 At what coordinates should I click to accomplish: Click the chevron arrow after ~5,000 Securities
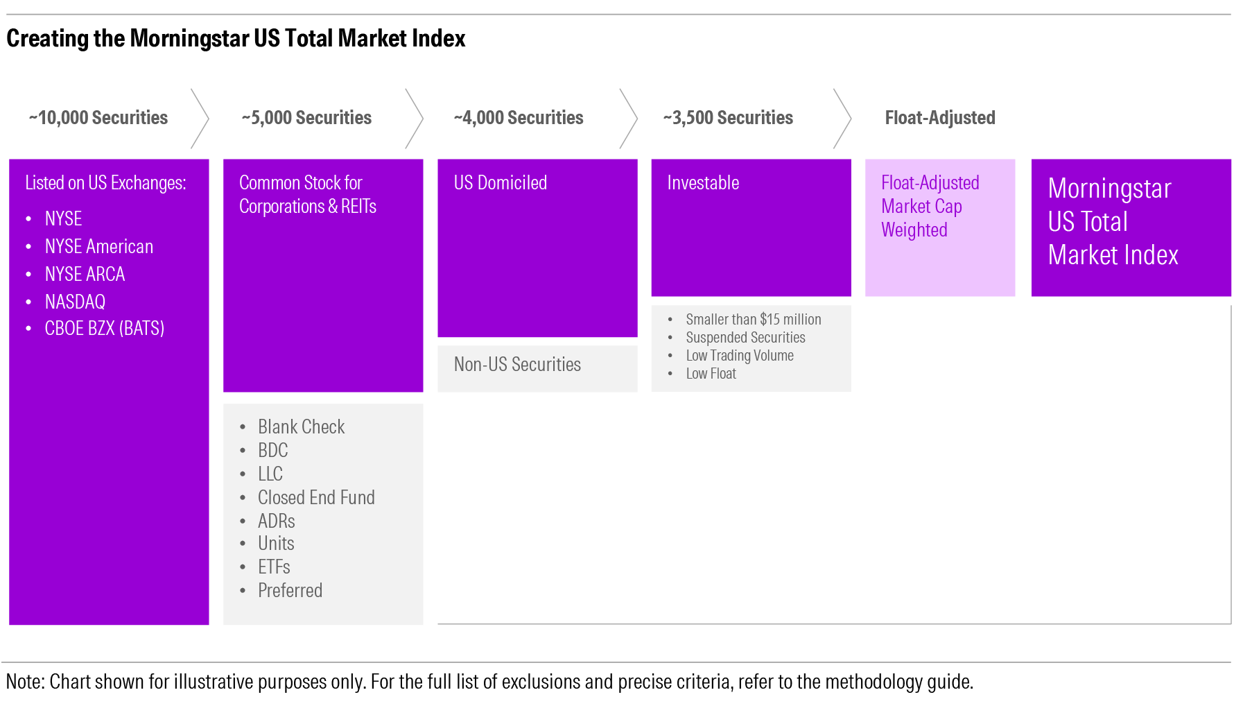coord(414,118)
